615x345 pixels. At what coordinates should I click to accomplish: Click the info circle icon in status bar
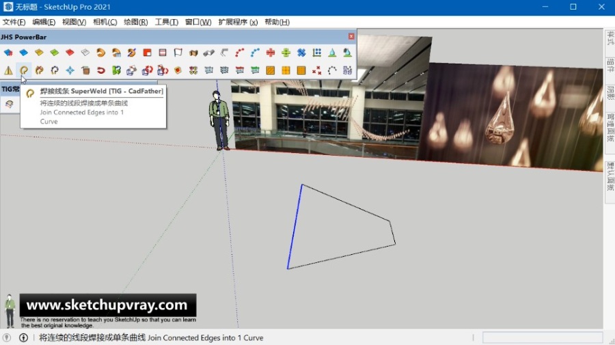23,337
